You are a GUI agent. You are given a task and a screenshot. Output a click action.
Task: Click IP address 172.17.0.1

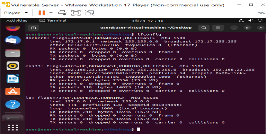tap(80, 41)
